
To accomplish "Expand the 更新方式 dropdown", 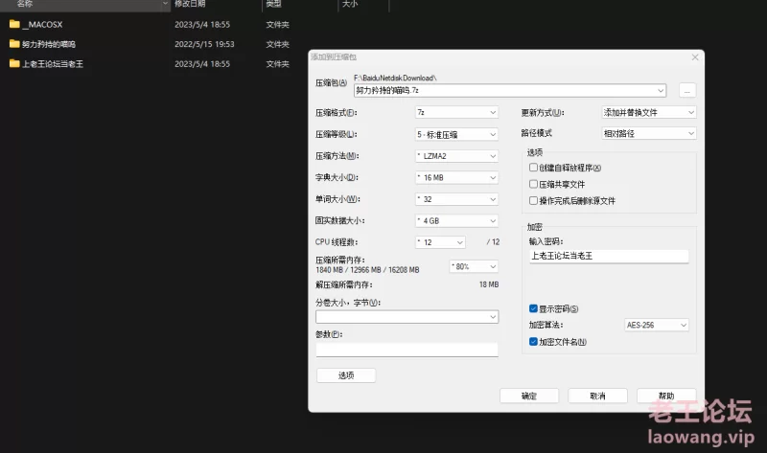I will pos(648,112).
